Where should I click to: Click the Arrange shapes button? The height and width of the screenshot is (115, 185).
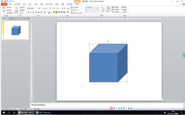pos(103,9)
